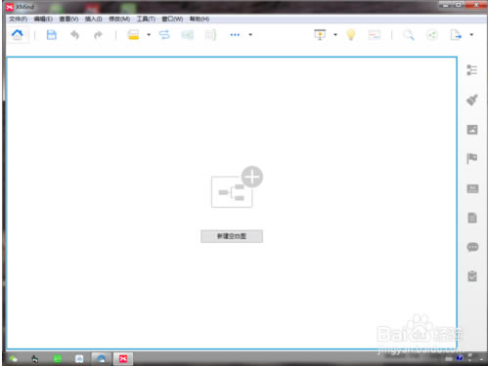Open the dropdown beside the yellow topic icon
This screenshot has height=366, width=488.
point(149,34)
